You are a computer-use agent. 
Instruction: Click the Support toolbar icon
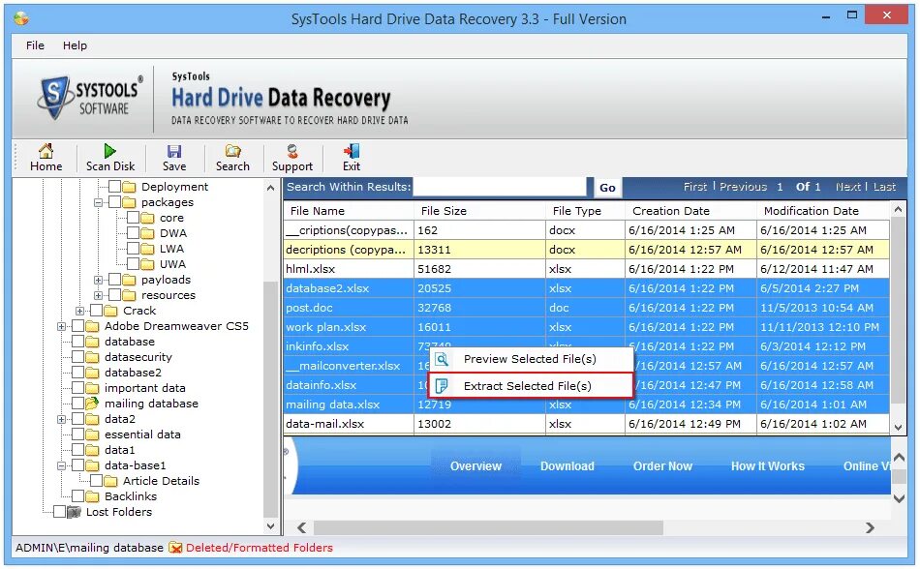coord(292,151)
